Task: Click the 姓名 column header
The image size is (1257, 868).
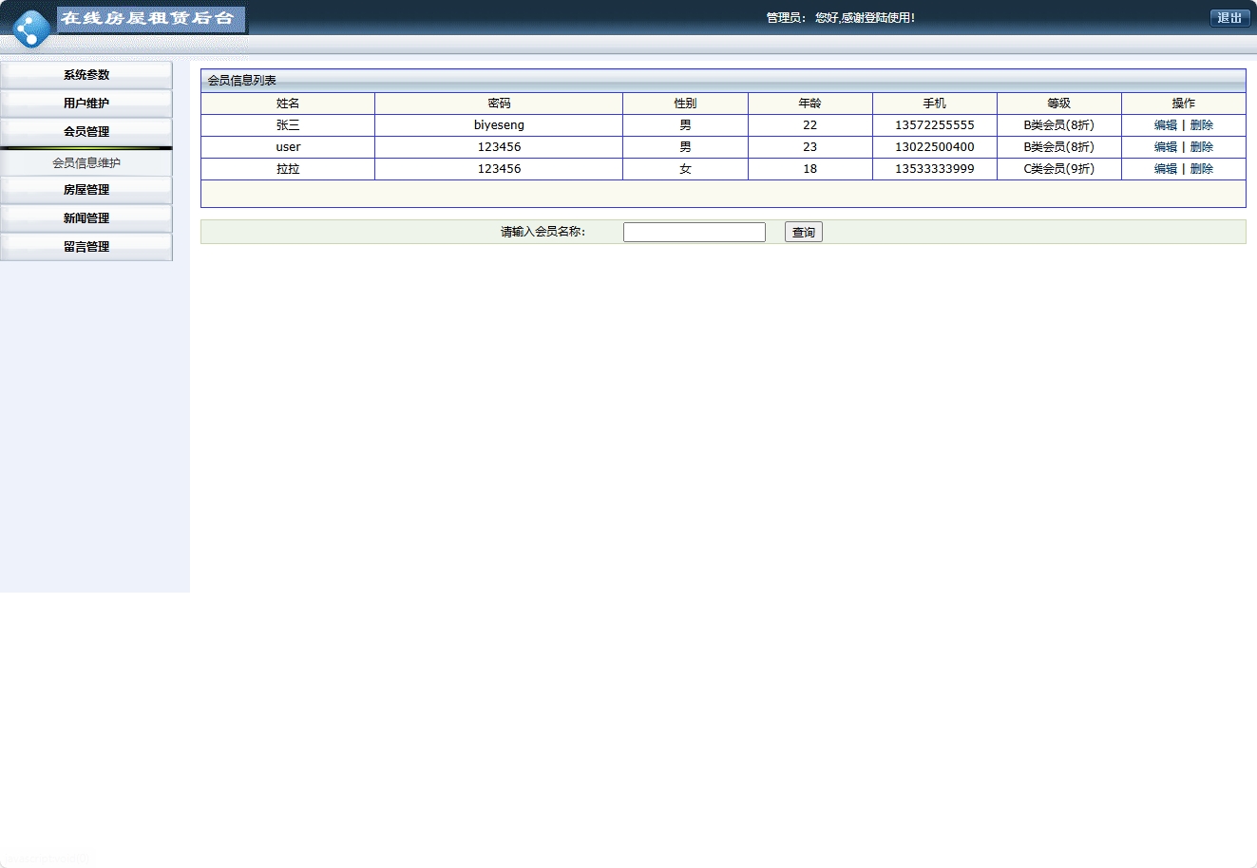Action: click(x=288, y=104)
